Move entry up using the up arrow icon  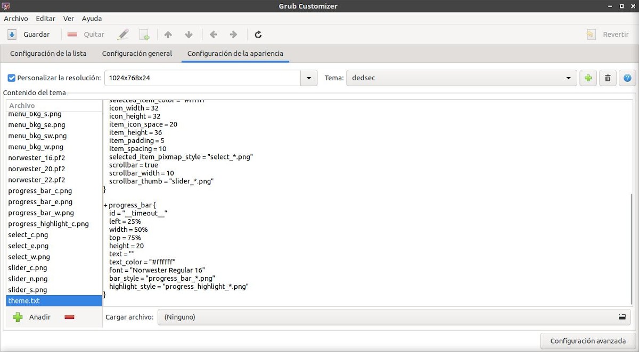click(x=168, y=34)
